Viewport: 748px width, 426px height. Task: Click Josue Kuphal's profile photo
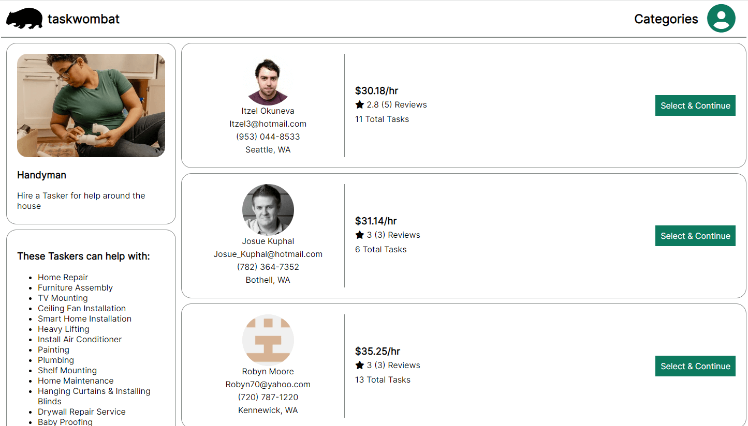268,210
